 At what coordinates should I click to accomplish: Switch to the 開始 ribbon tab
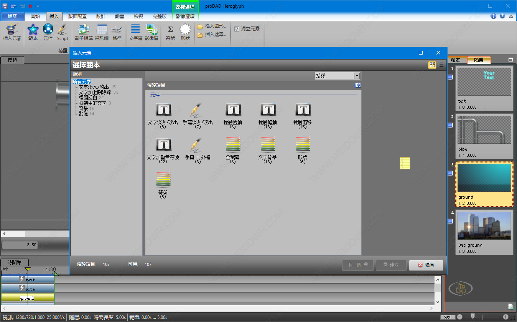pyautogui.click(x=35, y=17)
